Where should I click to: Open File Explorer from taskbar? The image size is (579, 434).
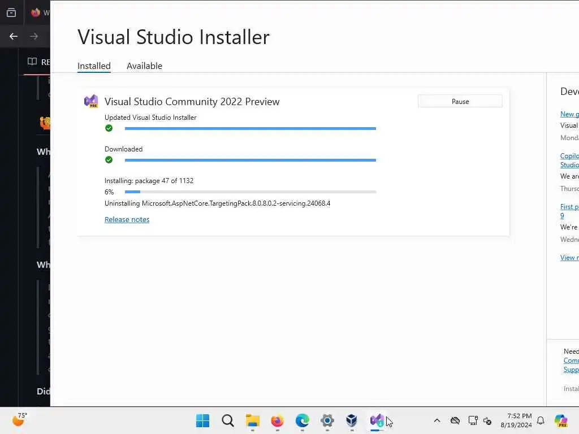253,420
